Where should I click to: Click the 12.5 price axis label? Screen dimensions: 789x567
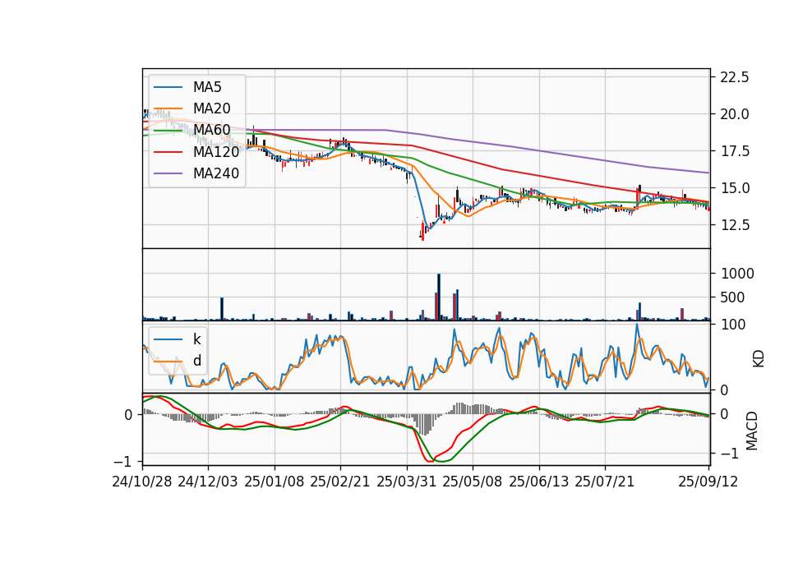[x=735, y=225]
